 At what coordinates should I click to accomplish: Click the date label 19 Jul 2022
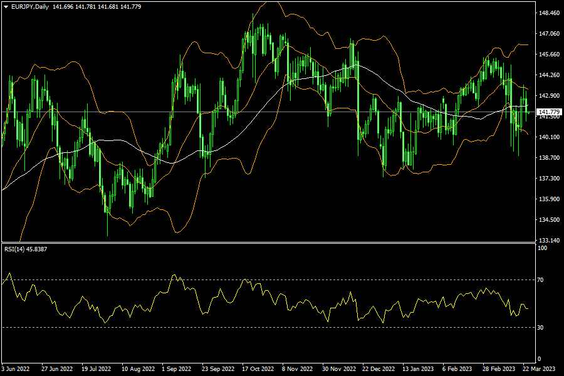96,369
